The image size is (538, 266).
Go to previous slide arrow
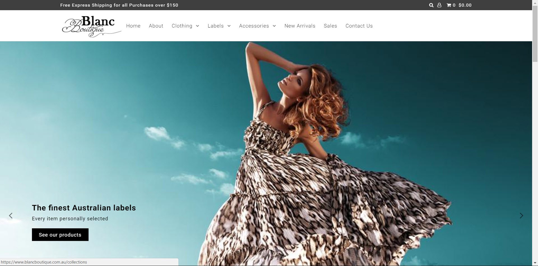[11, 215]
